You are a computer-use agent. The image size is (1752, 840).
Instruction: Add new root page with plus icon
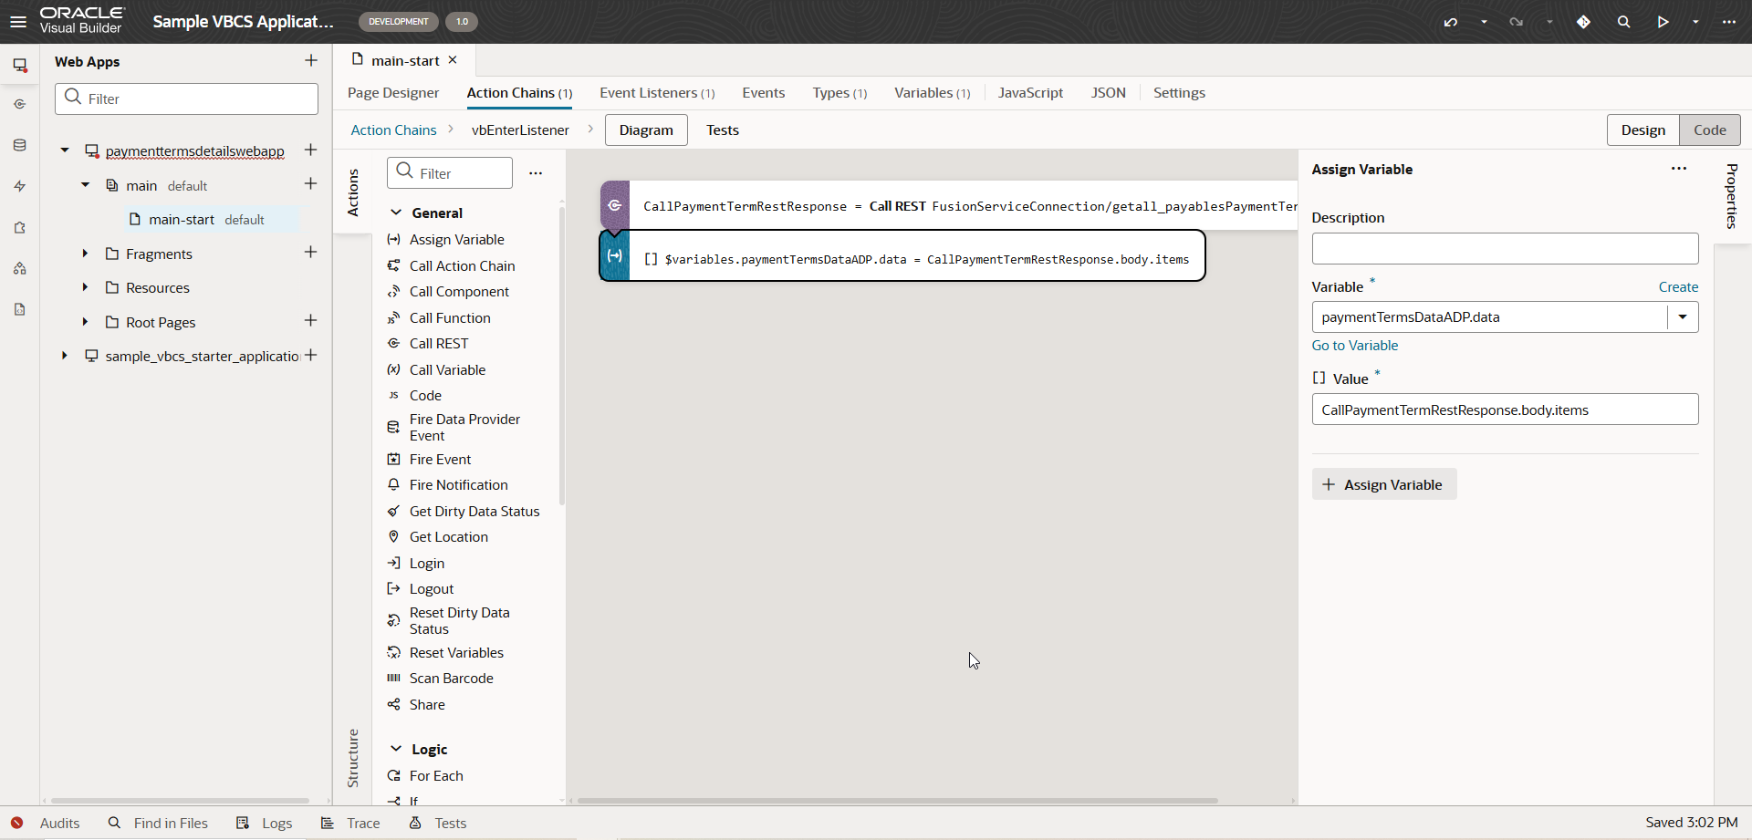[310, 321]
